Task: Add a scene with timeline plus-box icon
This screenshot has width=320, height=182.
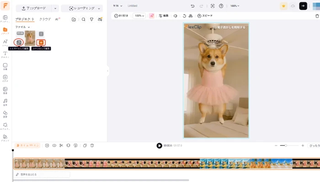Action: point(47,146)
